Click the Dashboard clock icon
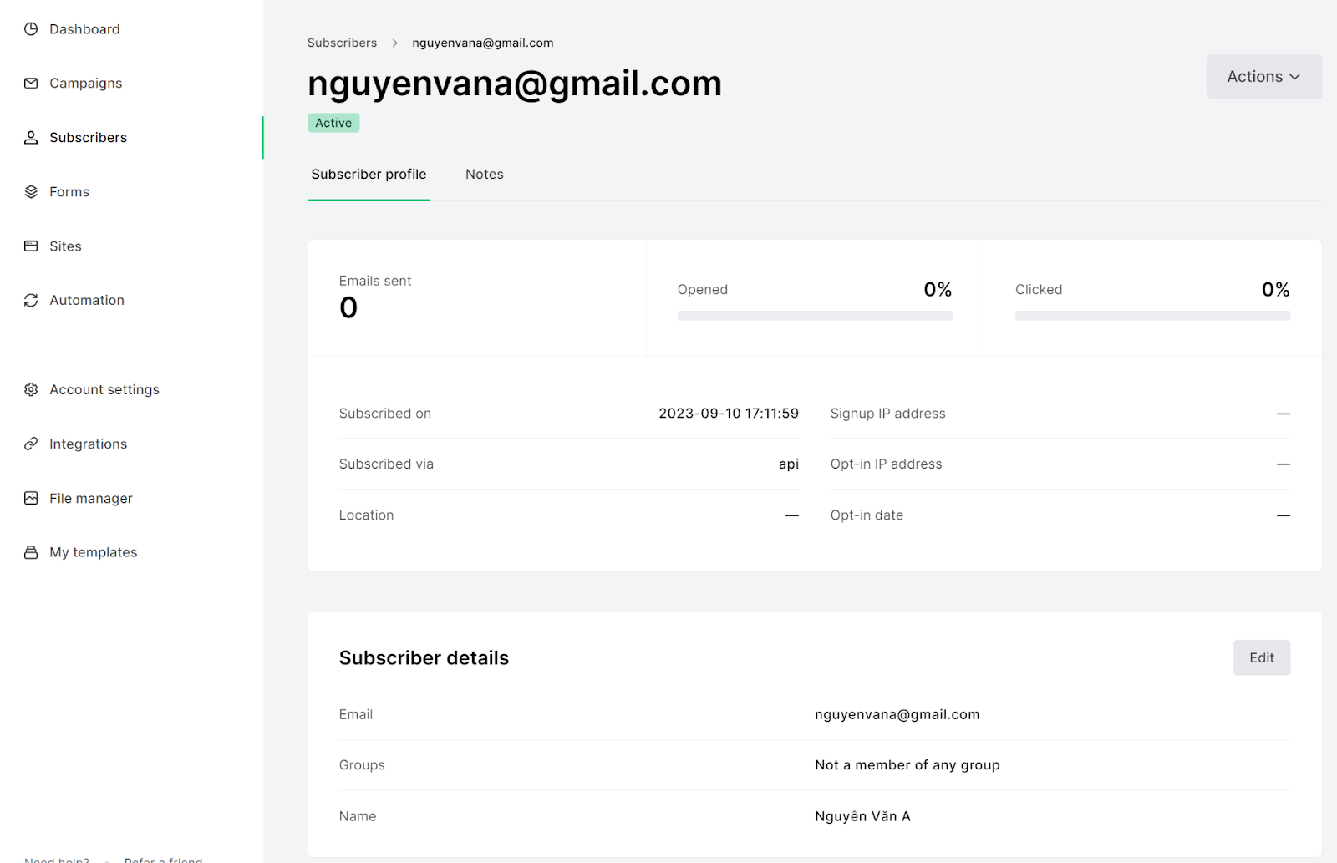The height and width of the screenshot is (863, 1337). (x=31, y=29)
